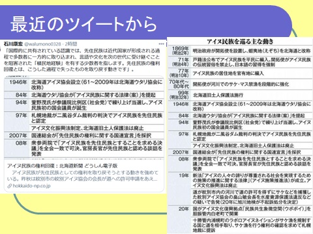
Task: Open the tweet's three-dot more options menu
Action: pos(161,44)
